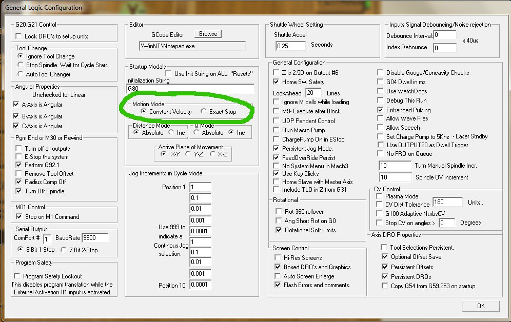Enable Lock DRO's to setup units
Screen dimensions: 511x322
click(x=19, y=36)
